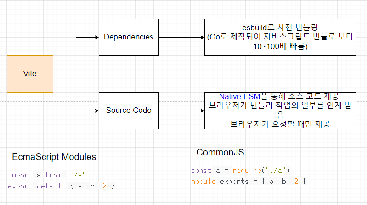Click the 'const a = require("./a")' code line

[240, 171]
